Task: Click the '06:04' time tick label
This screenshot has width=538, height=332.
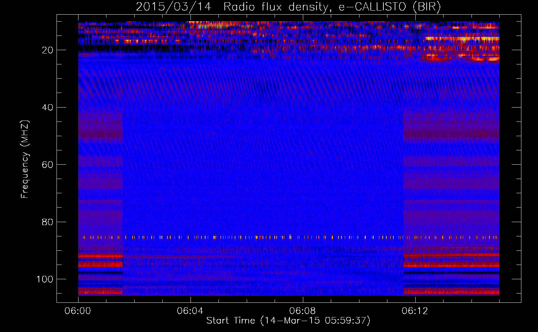Action: click(191, 311)
